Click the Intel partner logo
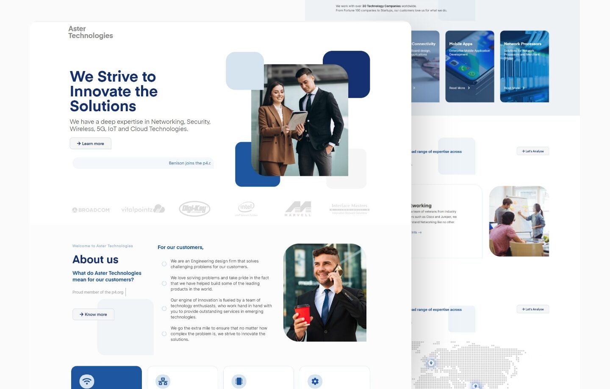610x389 pixels. tap(246, 208)
